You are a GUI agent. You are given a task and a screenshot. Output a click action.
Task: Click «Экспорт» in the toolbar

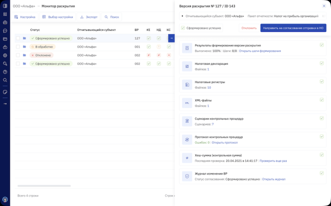(89, 17)
